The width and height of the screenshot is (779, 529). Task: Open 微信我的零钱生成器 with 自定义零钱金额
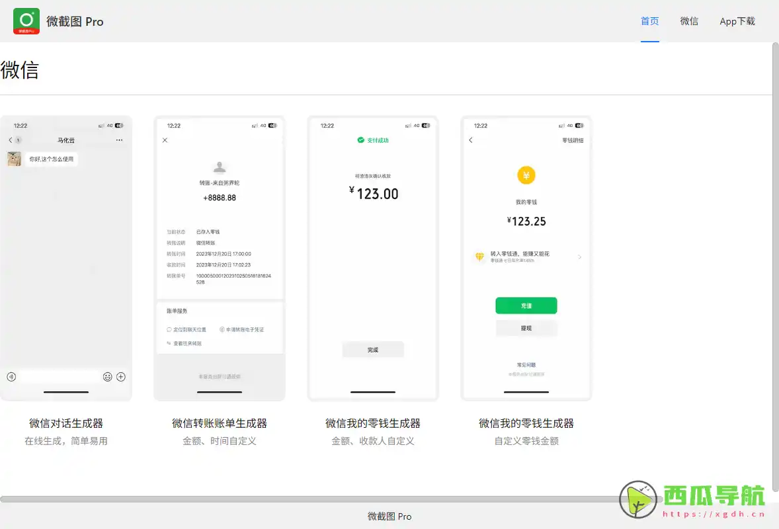tap(526, 423)
